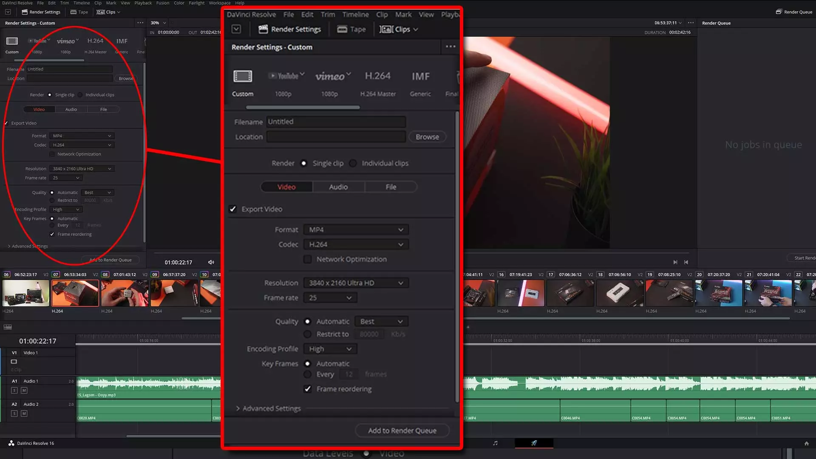Select the Key Frames Automatic radio in the enlarged panel

pos(307,364)
